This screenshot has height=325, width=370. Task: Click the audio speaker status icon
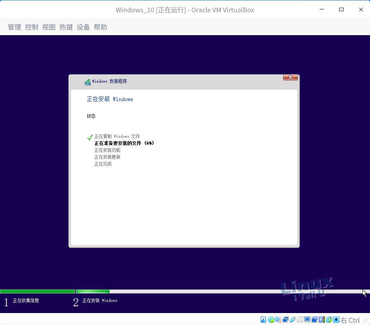(278, 320)
